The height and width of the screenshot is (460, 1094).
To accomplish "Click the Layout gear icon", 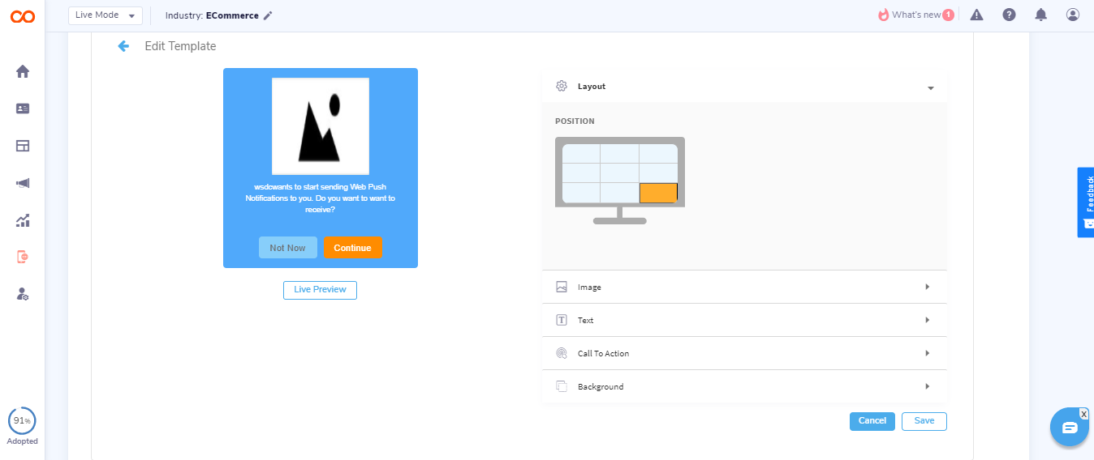I will pos(562,86).
